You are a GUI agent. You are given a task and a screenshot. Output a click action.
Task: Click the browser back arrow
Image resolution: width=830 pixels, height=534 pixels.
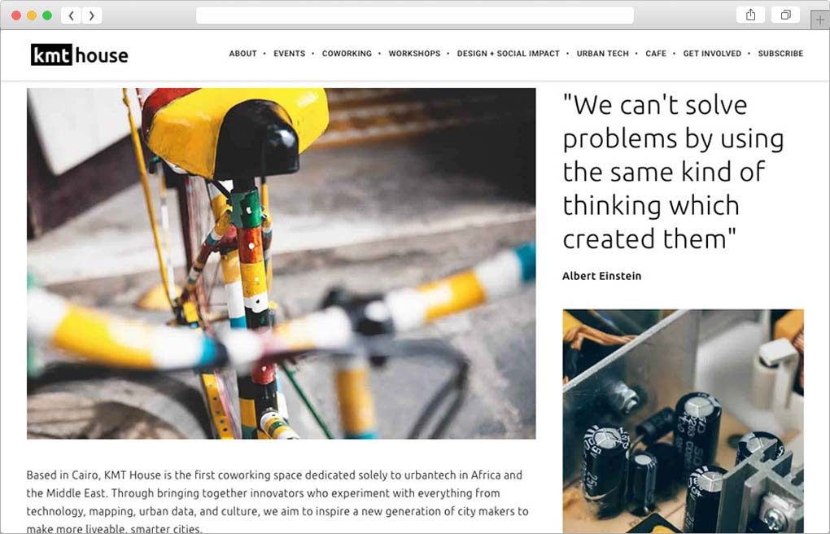click(71, 15)
